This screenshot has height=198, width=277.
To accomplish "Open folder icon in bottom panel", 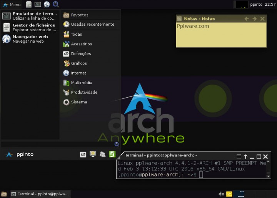I will coord(4,194).
